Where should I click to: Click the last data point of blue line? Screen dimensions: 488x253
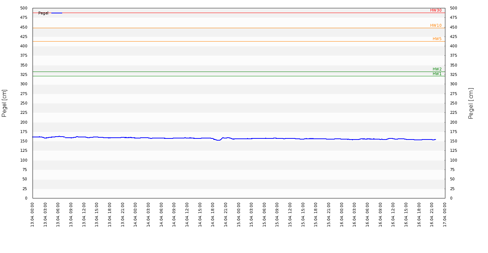coord(436,140)
